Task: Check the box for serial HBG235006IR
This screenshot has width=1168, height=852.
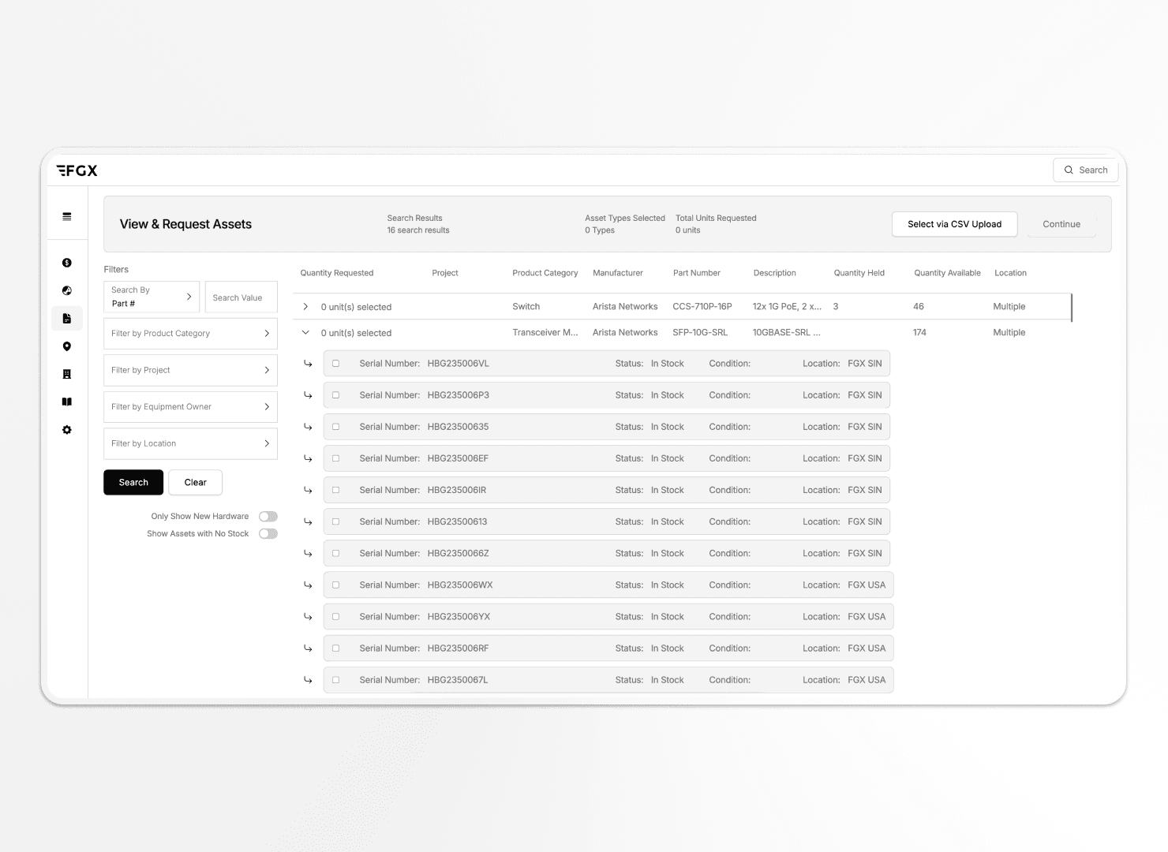Action: click(x=335, y=490)
